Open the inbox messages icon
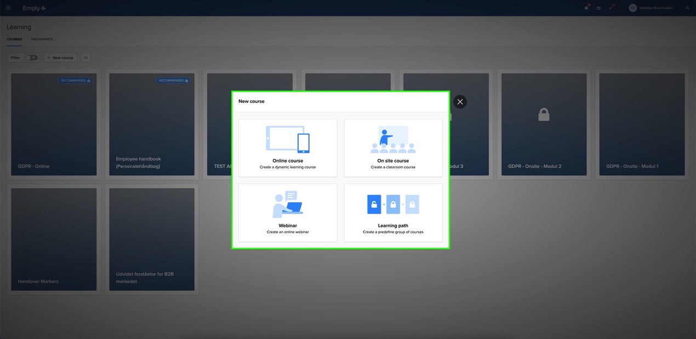696x339 pixels. click(585, 8)
